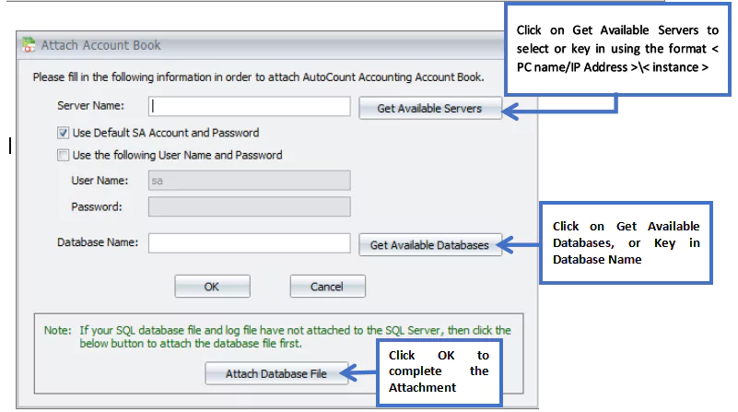The image size is (738, 412).
Task: Select the callout about Key in Database Name
Action: coord(626,242)
